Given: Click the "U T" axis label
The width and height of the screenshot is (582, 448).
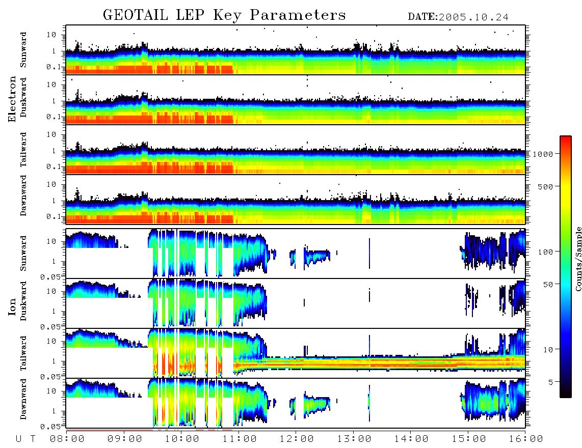Looking at the screenshot, I should (25, 439).
